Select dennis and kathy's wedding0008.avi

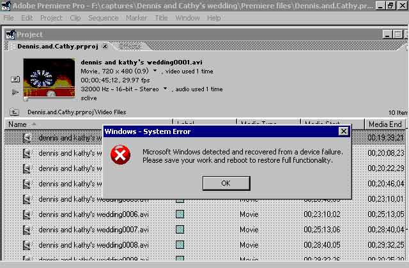93,245
